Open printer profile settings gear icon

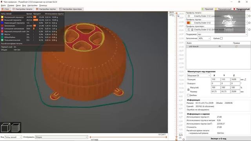[x=249, y=30]
